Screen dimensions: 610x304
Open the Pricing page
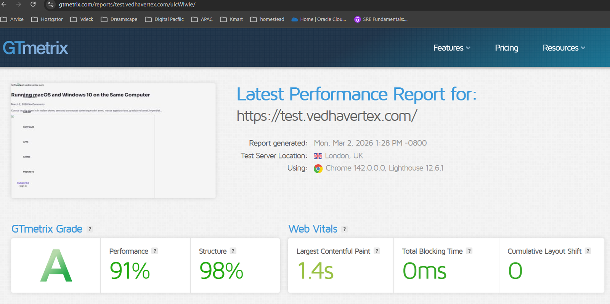[x=506, y=48]
